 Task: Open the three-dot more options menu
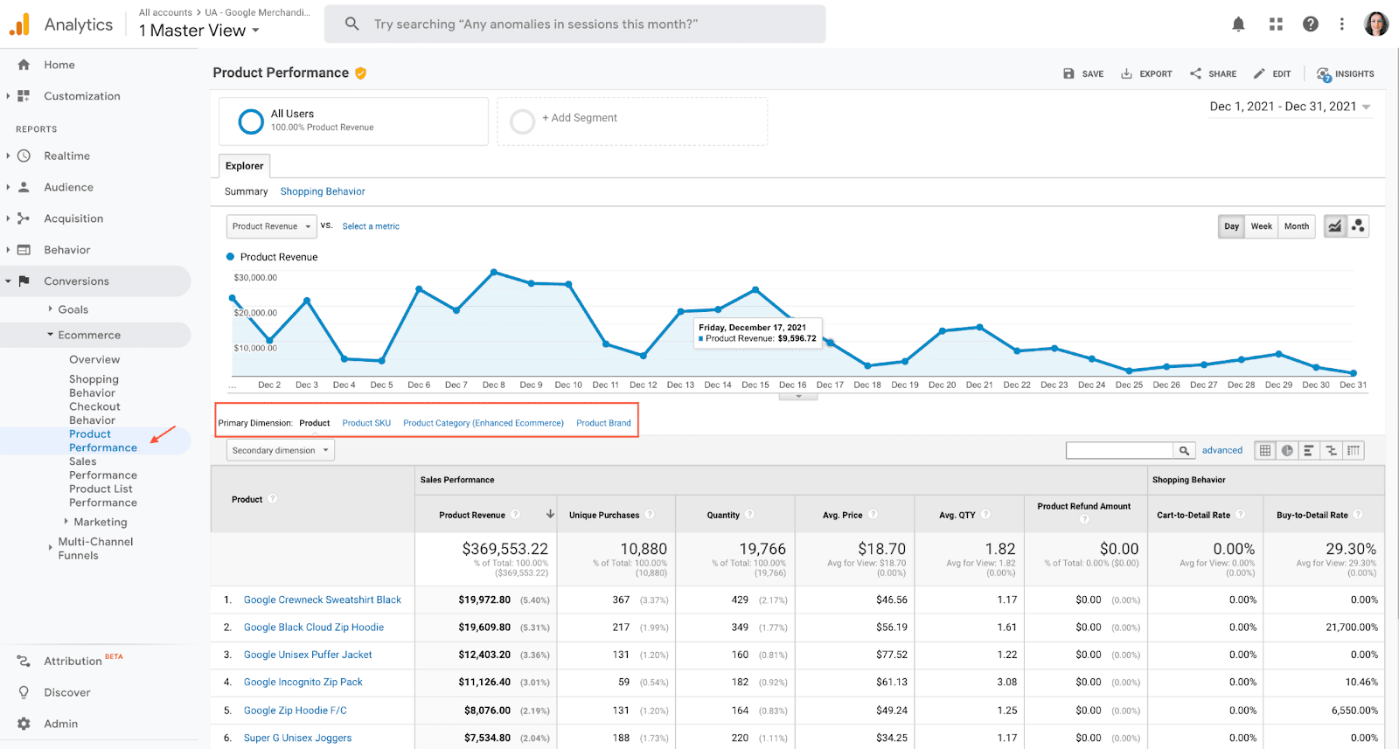[1342, 24]
